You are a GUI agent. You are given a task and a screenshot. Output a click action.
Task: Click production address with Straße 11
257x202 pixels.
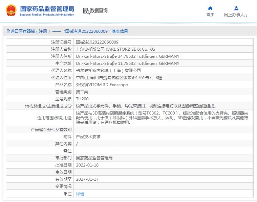(x=128, y=63)
